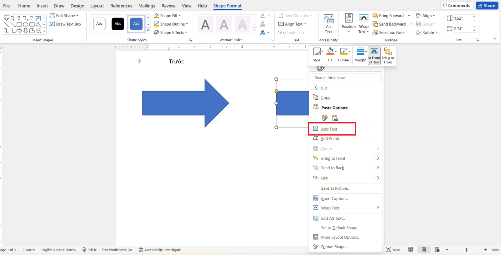Click the Alt Text icon
The width and height of the screenshot is (501, 255).
pos(328,19)
